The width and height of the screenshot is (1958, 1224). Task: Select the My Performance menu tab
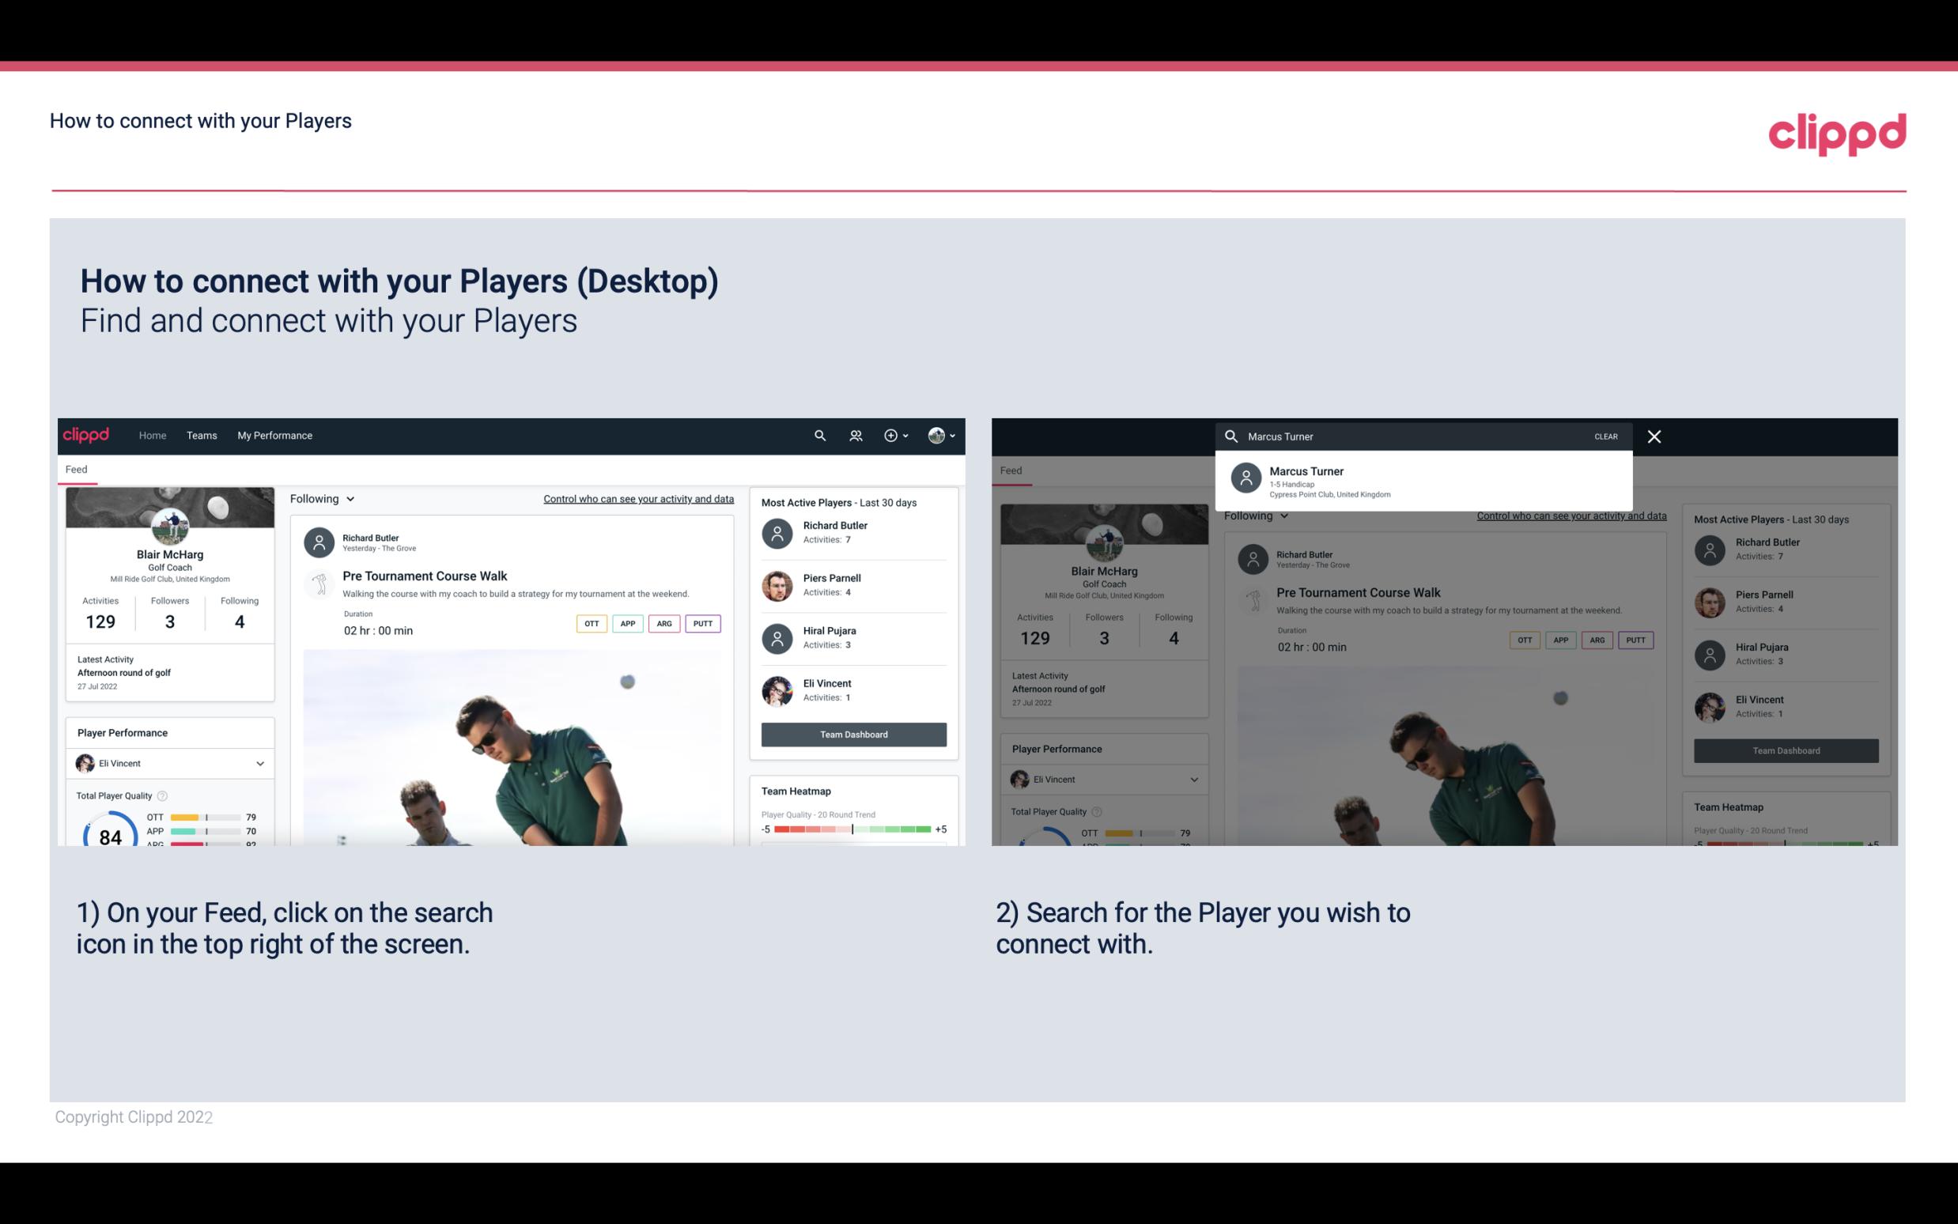pyautogui.click(x=275, y=434)
